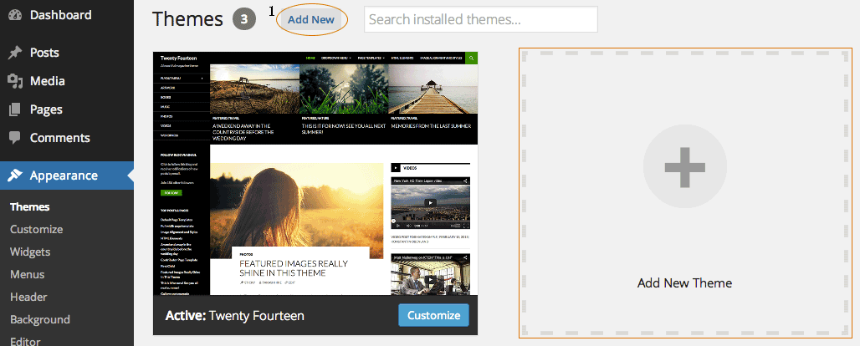
Task: Click the Dashboard gauge icon
Action: tap(15, 15)
